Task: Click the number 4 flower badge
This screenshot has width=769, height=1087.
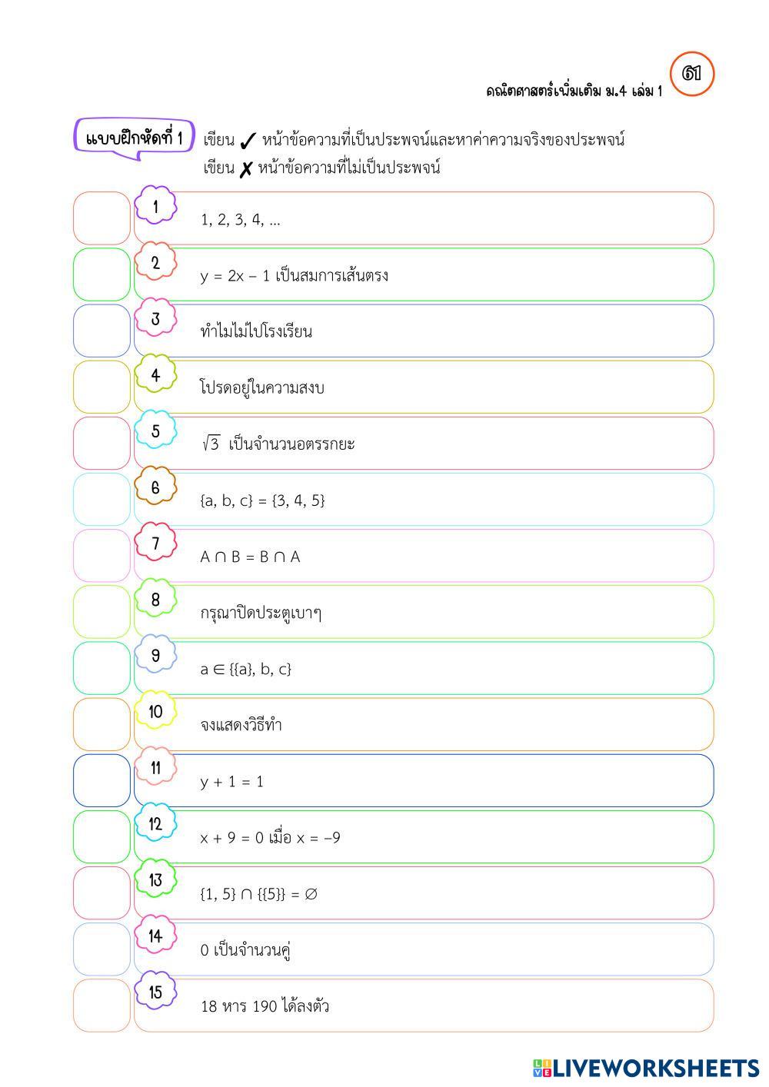Action: coord(155,376)
